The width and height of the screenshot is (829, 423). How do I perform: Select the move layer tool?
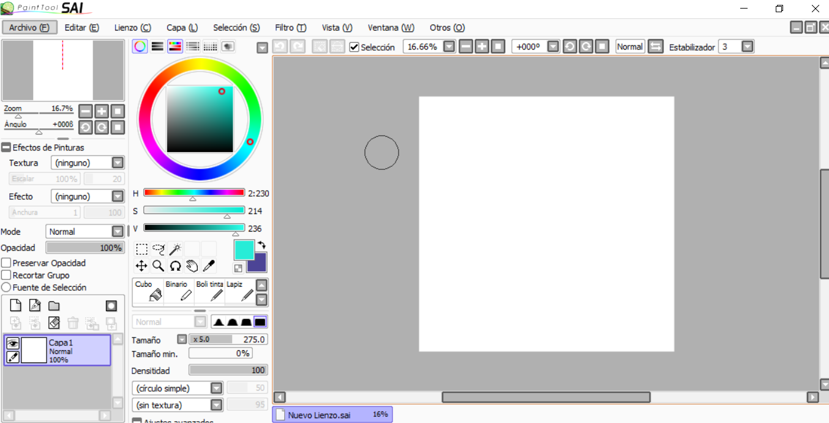tap(141, 265)
